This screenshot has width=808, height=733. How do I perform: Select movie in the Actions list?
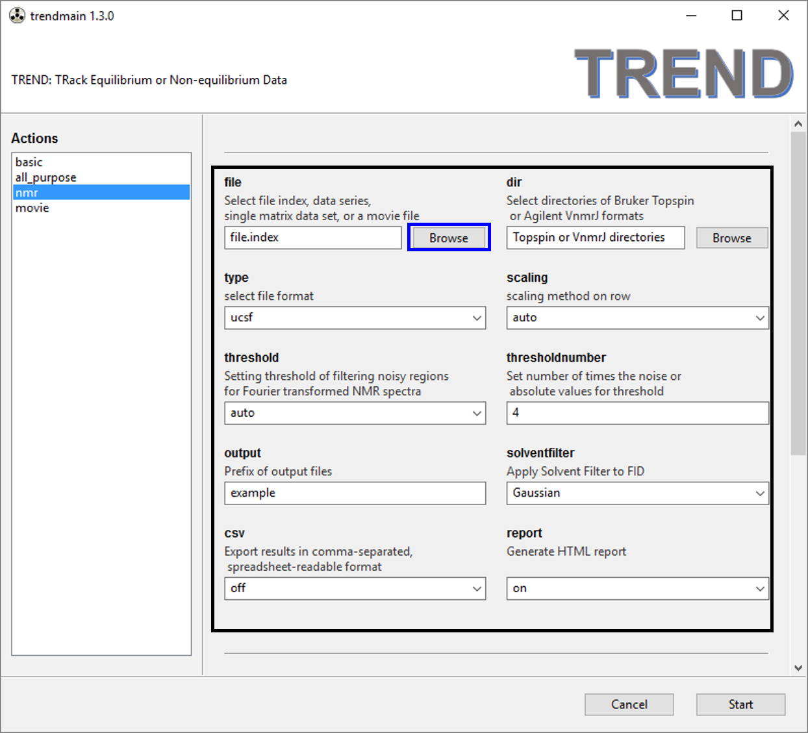[x=32, y=208]
